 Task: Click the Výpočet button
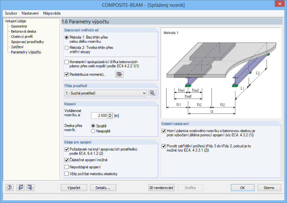[74, 188]
